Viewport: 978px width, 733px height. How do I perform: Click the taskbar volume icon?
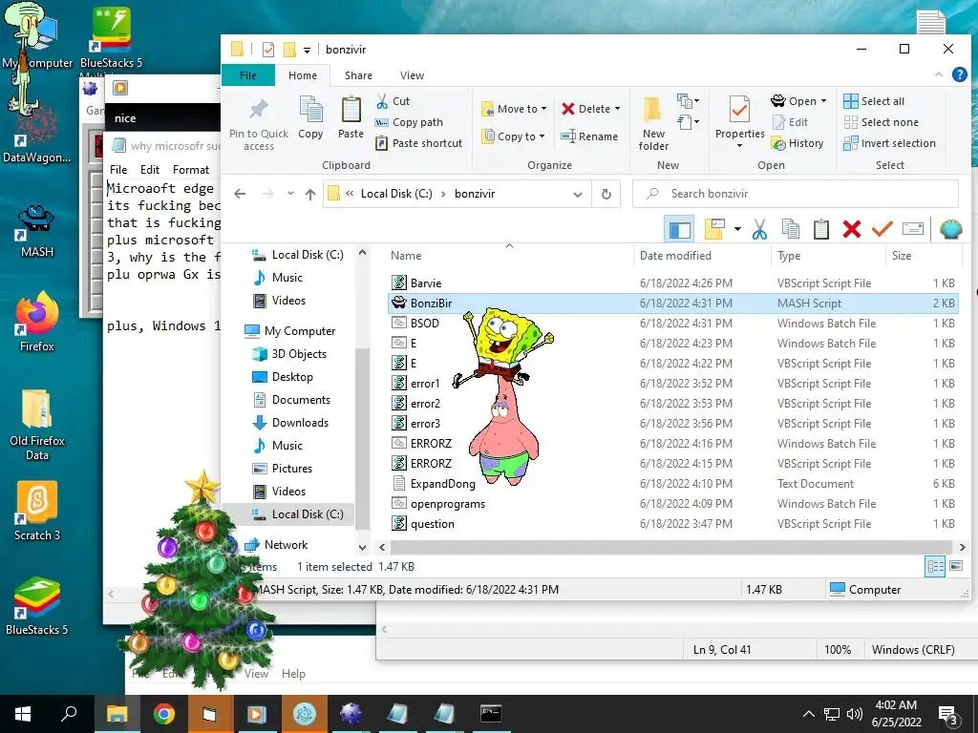855,714
